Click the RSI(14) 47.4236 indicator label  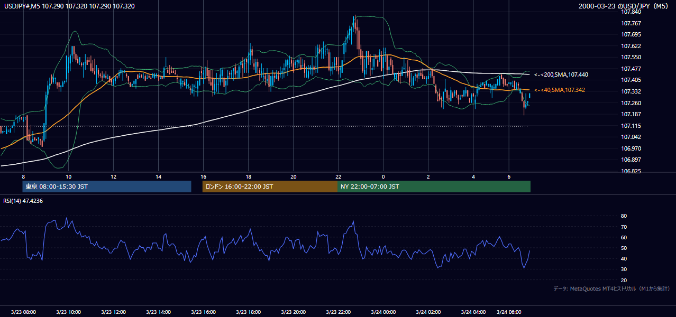[x=24, y=201]
